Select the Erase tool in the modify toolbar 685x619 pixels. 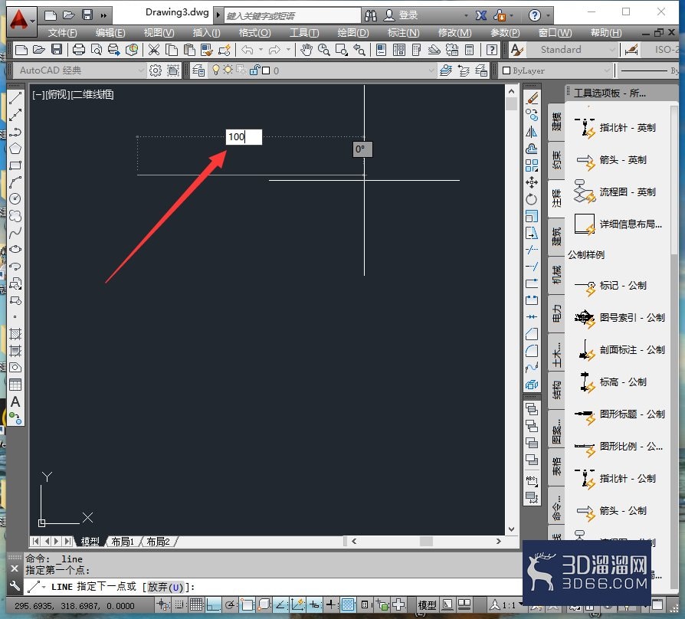pyautogui.click(x=532, y=99)
